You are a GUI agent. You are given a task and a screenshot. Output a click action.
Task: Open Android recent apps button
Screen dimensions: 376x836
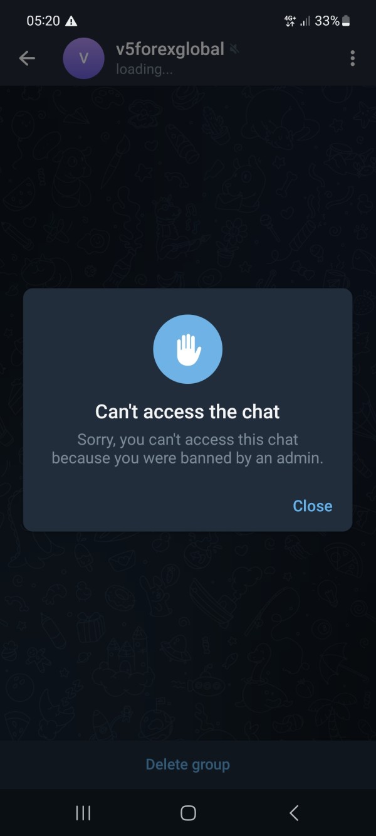point(83,813)
